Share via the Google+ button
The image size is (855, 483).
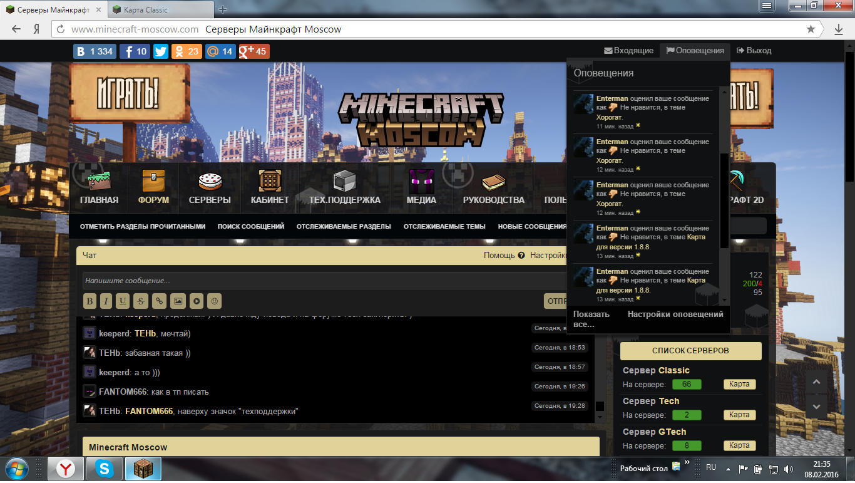(254, 51)
